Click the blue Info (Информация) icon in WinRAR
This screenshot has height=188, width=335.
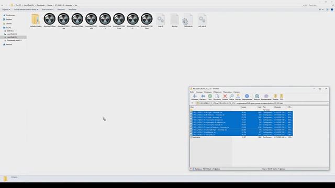pos(247,97)
